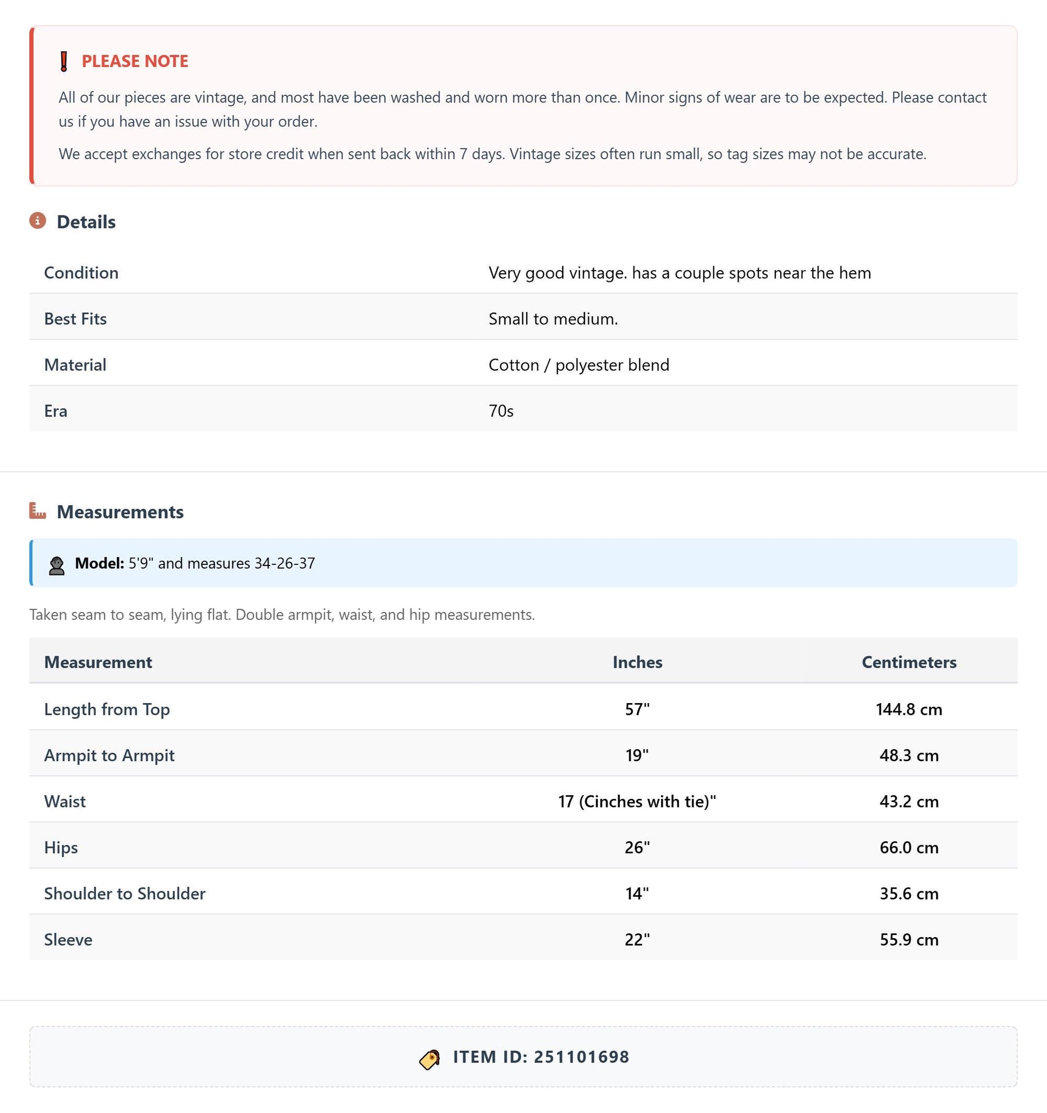
Task: Click the Measurements ruler icon
Action: pyautogui.click(x=38, y=511)
